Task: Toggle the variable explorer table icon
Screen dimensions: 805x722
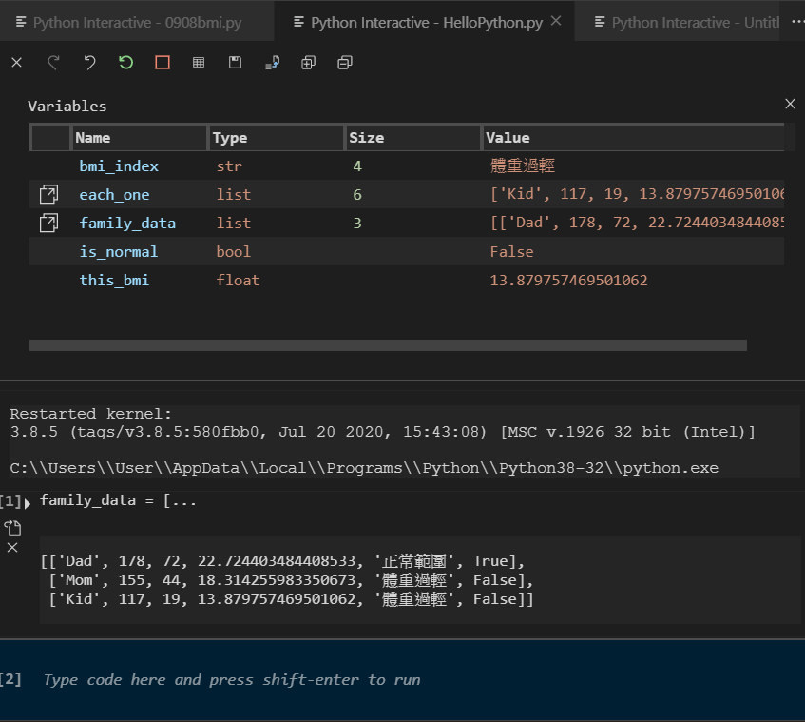Action: (x=199, y=63)
